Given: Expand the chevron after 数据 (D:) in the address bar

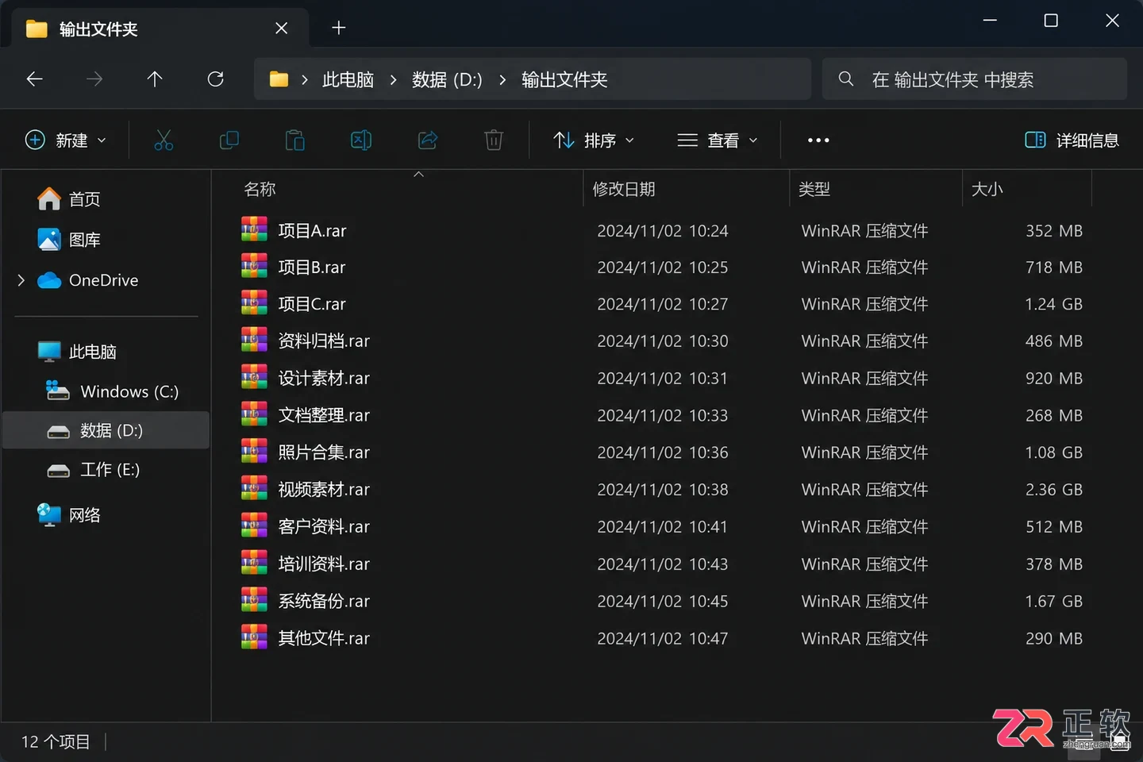Looking at the screenshot, I should pos(502,79).
